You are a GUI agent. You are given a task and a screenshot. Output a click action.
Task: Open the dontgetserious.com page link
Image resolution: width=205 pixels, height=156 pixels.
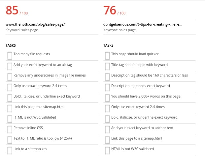[135, 24]
